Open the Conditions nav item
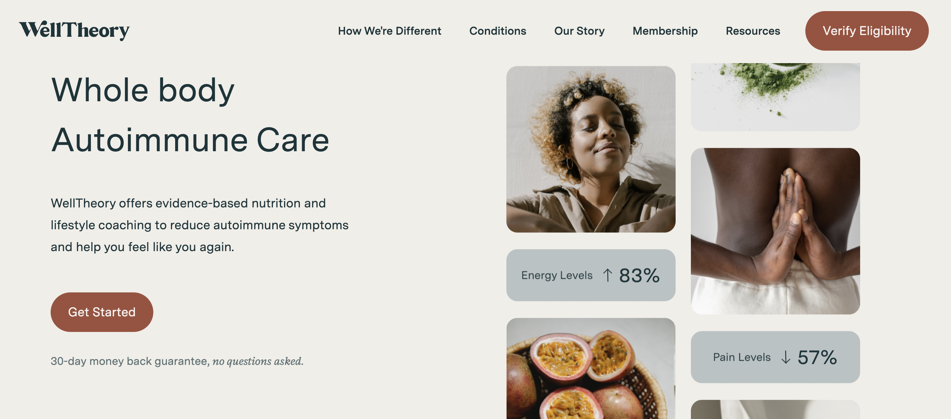 point(497,31)
